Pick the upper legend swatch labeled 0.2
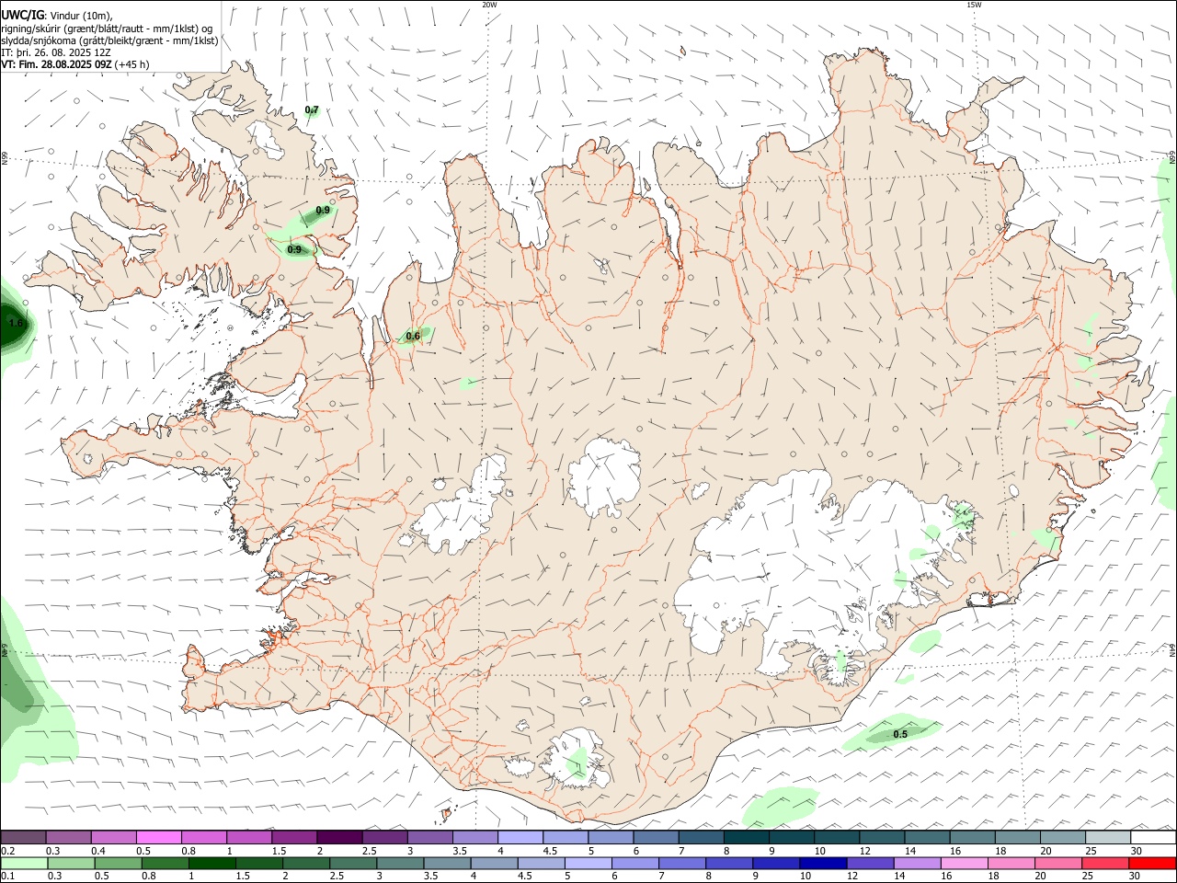The image size is (1177, 883). pos(23,837)
